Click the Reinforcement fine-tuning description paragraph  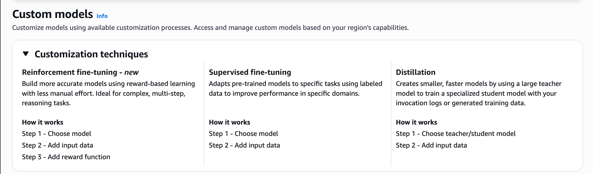(x=108, y=93)
